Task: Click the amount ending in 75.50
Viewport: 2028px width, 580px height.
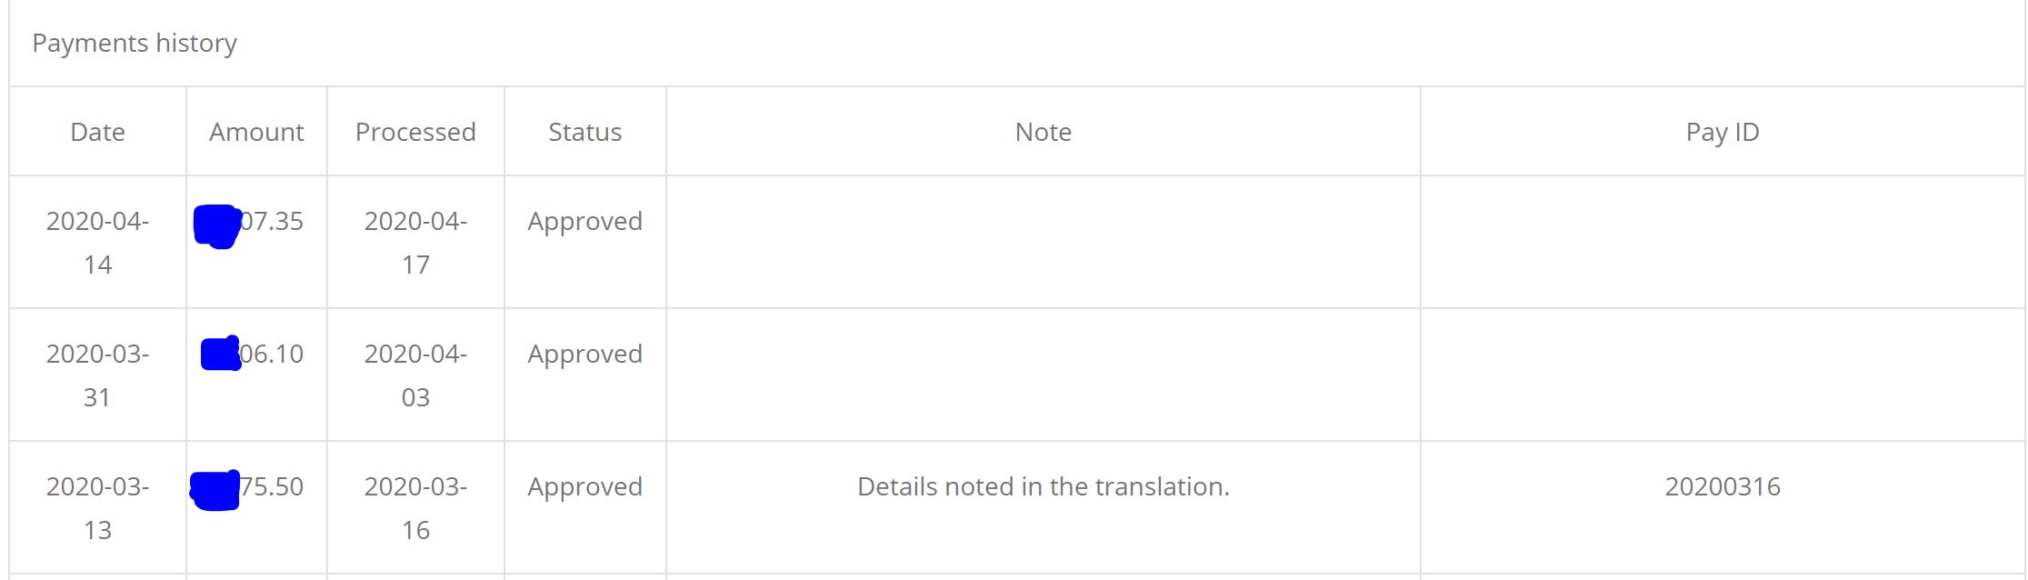Action: pyautogui.click(x=270, y=486)
